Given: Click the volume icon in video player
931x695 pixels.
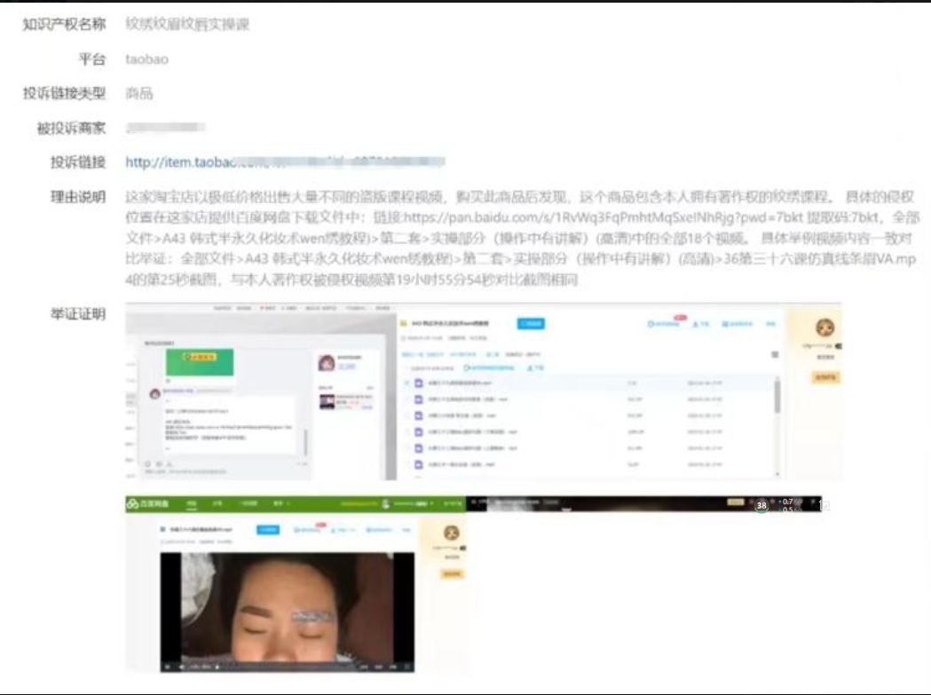Looking at the screenshot, I should tap(181, 666).
